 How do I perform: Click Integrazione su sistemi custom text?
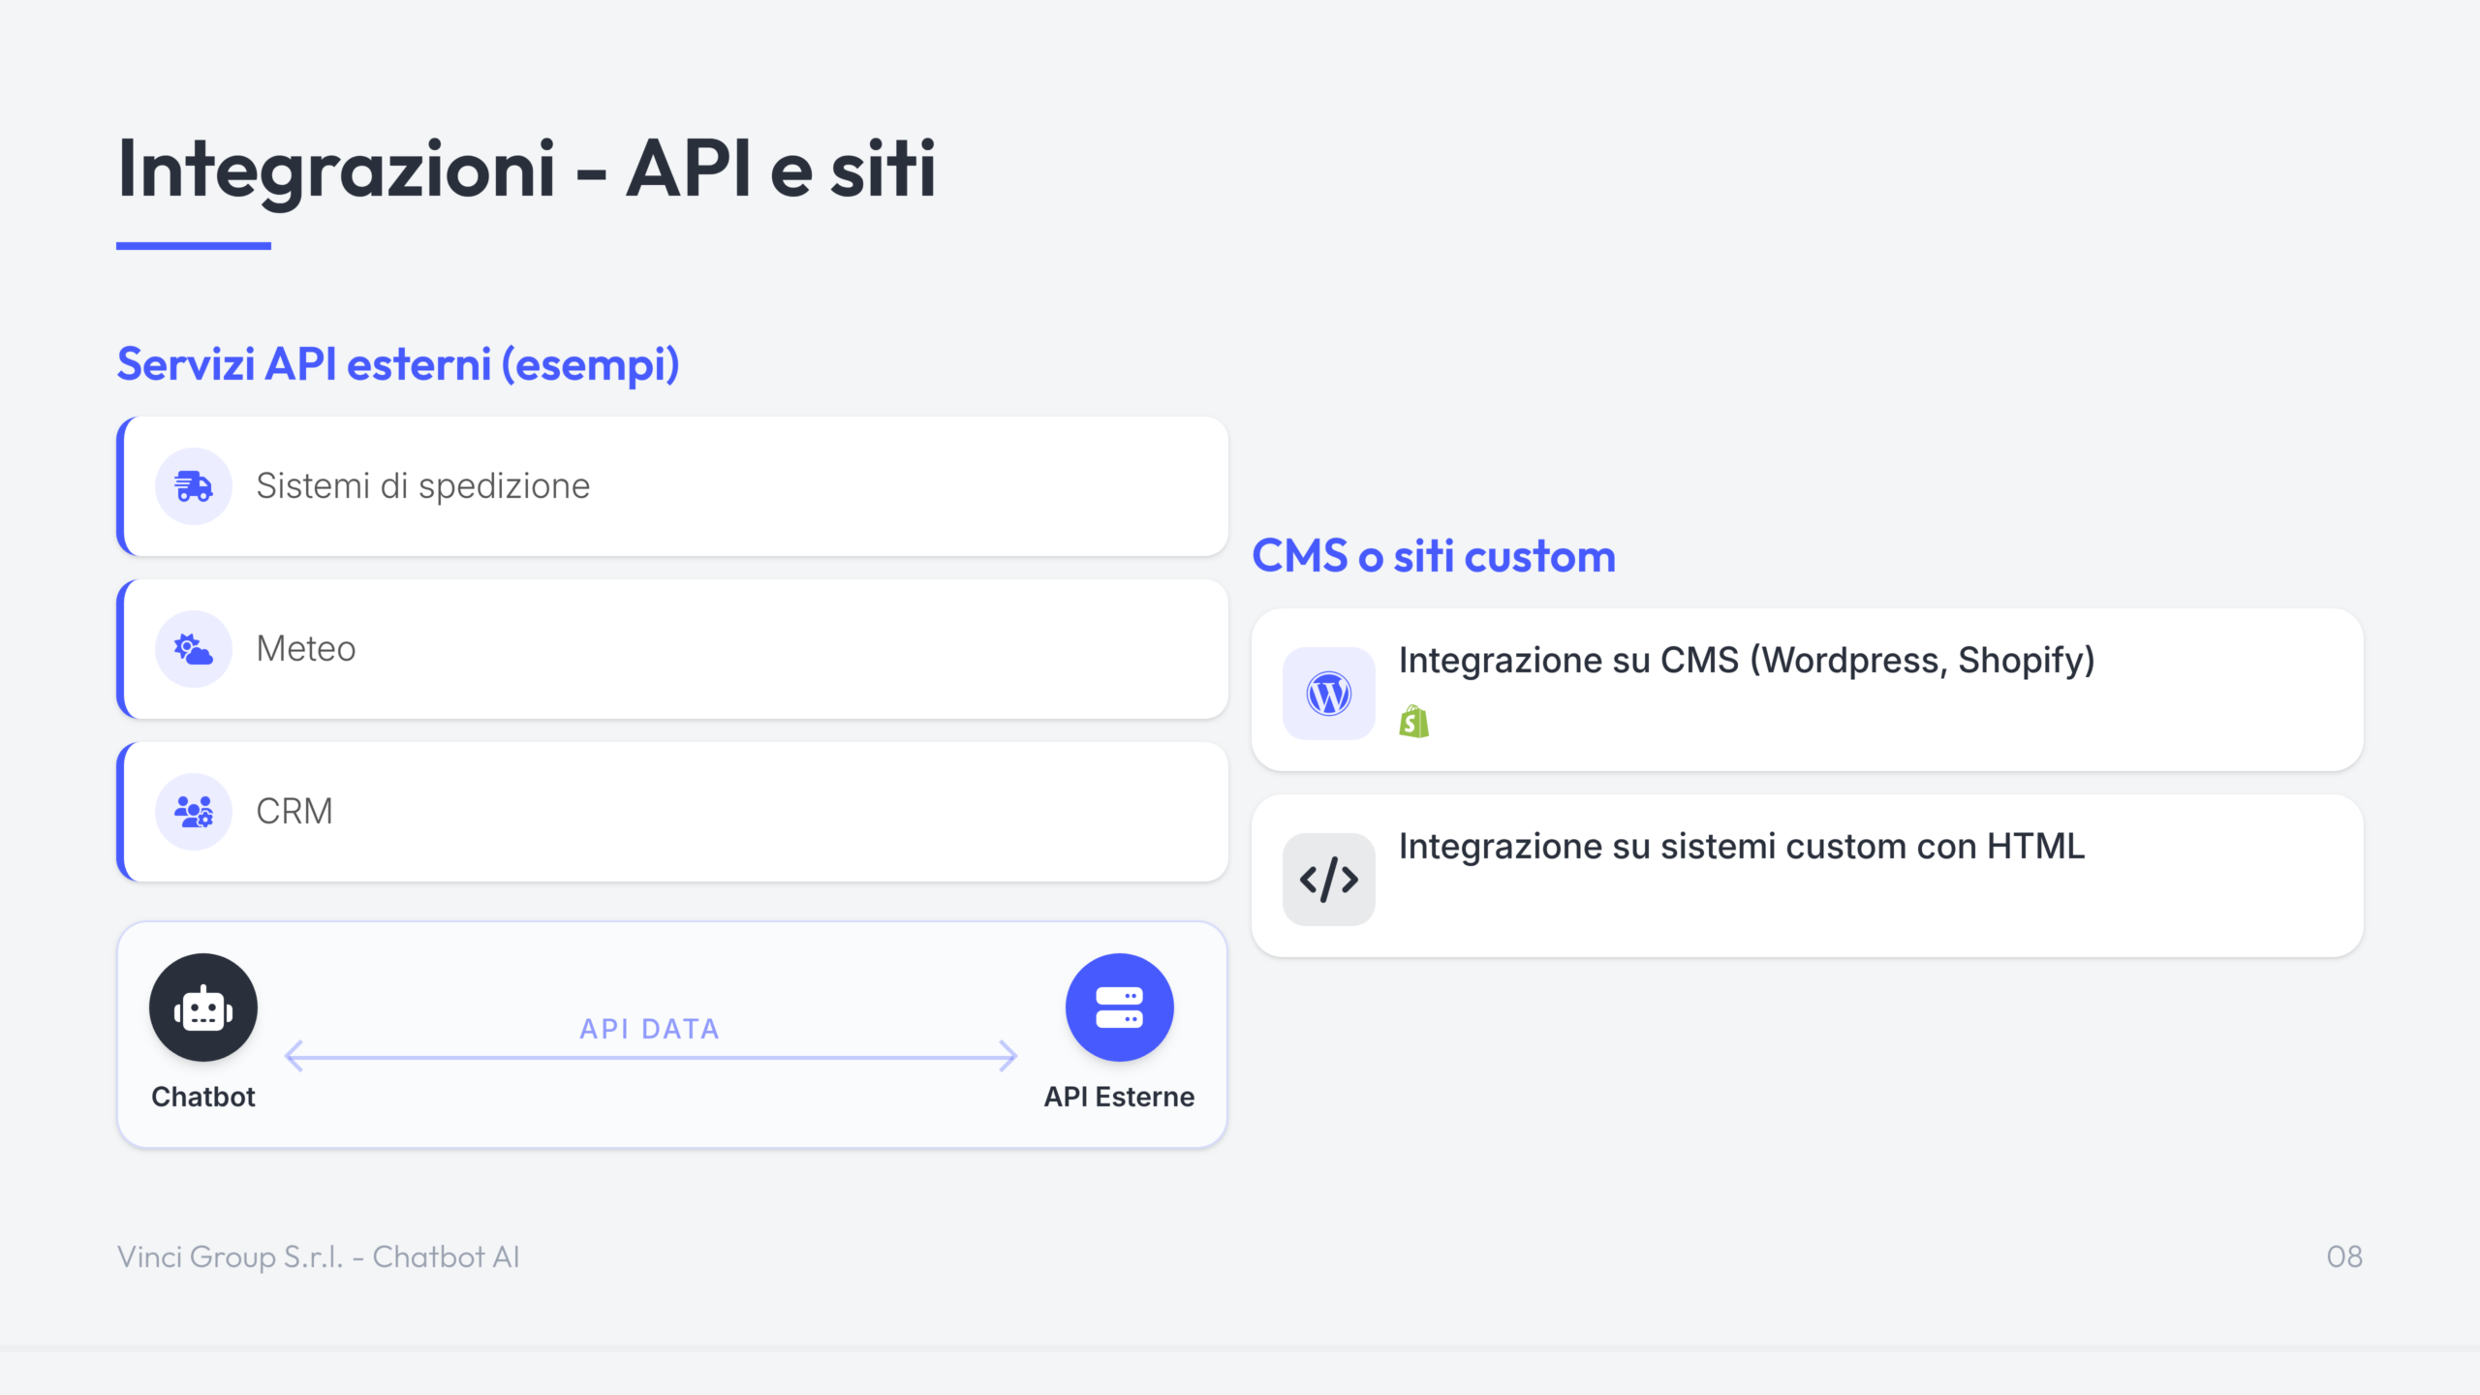[1741, 847]
